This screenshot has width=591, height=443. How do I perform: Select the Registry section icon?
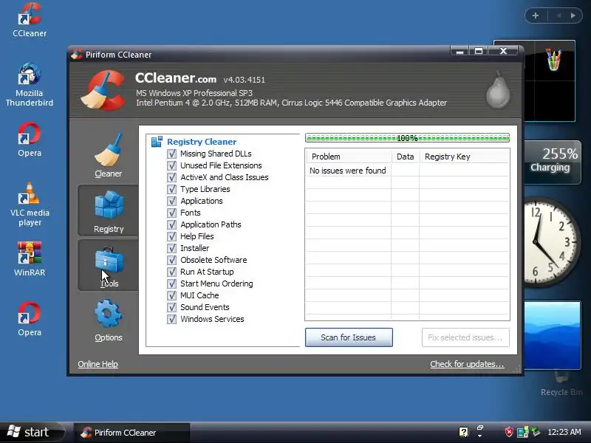coord(109,205)
